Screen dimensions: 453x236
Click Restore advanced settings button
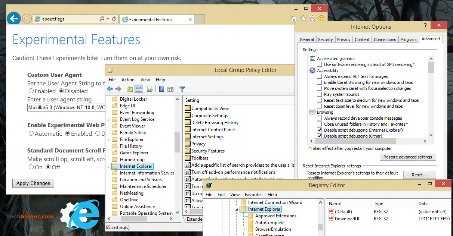click(x=407, y=157)
